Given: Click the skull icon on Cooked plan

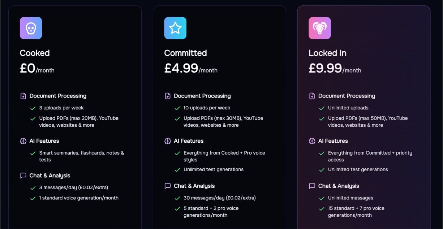Looking at the screenshot, I should tap(31, 28).
